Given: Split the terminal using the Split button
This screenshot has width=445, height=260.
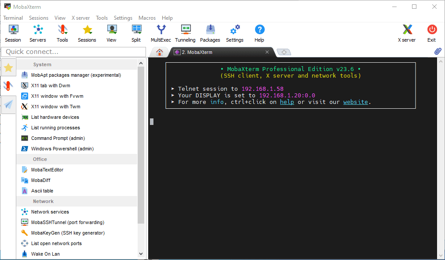Looking at the screenshot, I should point(136,33).
